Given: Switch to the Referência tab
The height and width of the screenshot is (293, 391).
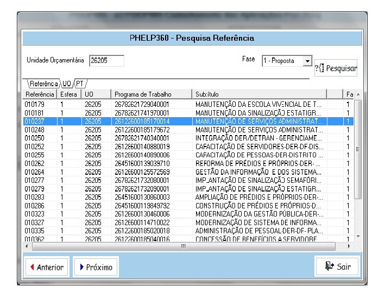Looking at the screenshot, I should [44, 84].
